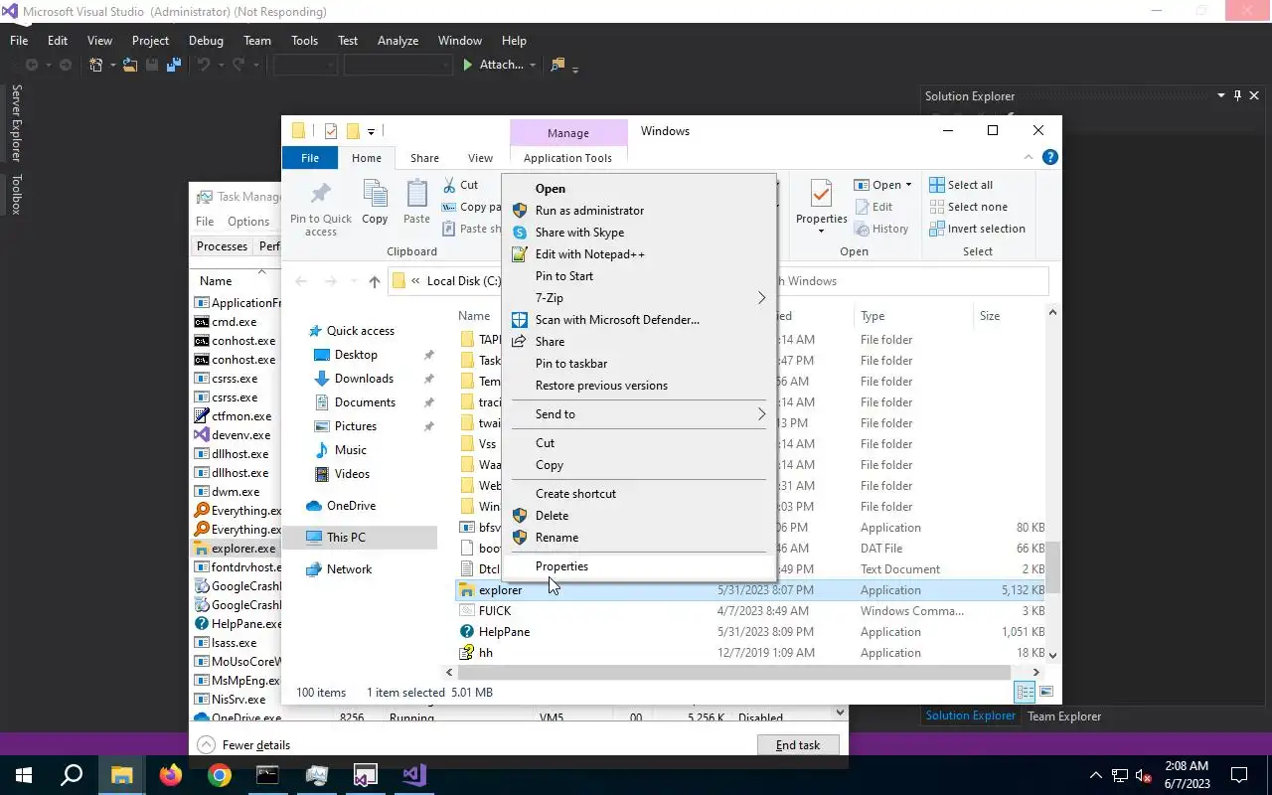Select Edit with Notepad++

point(638,254)
